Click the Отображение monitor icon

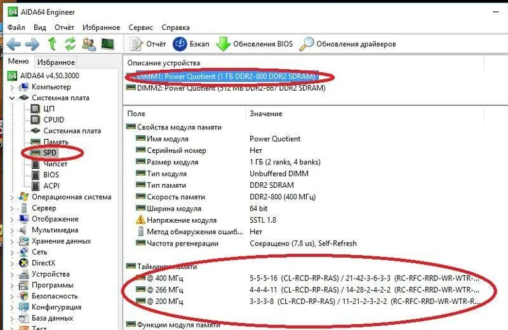coord(23,219)
